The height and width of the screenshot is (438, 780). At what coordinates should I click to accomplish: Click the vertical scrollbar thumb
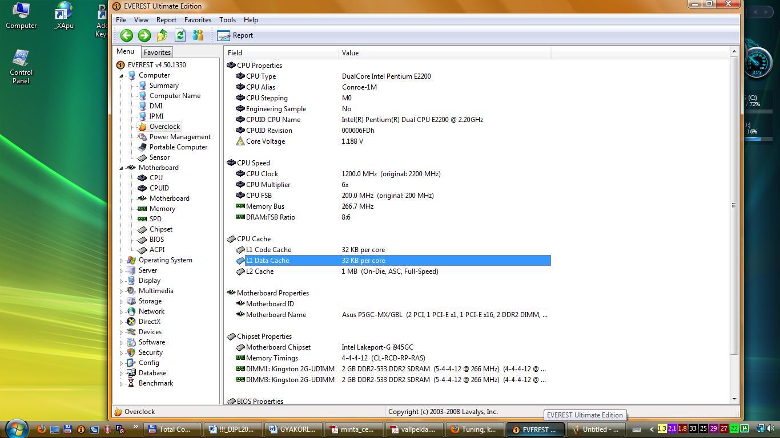[734, 205]
